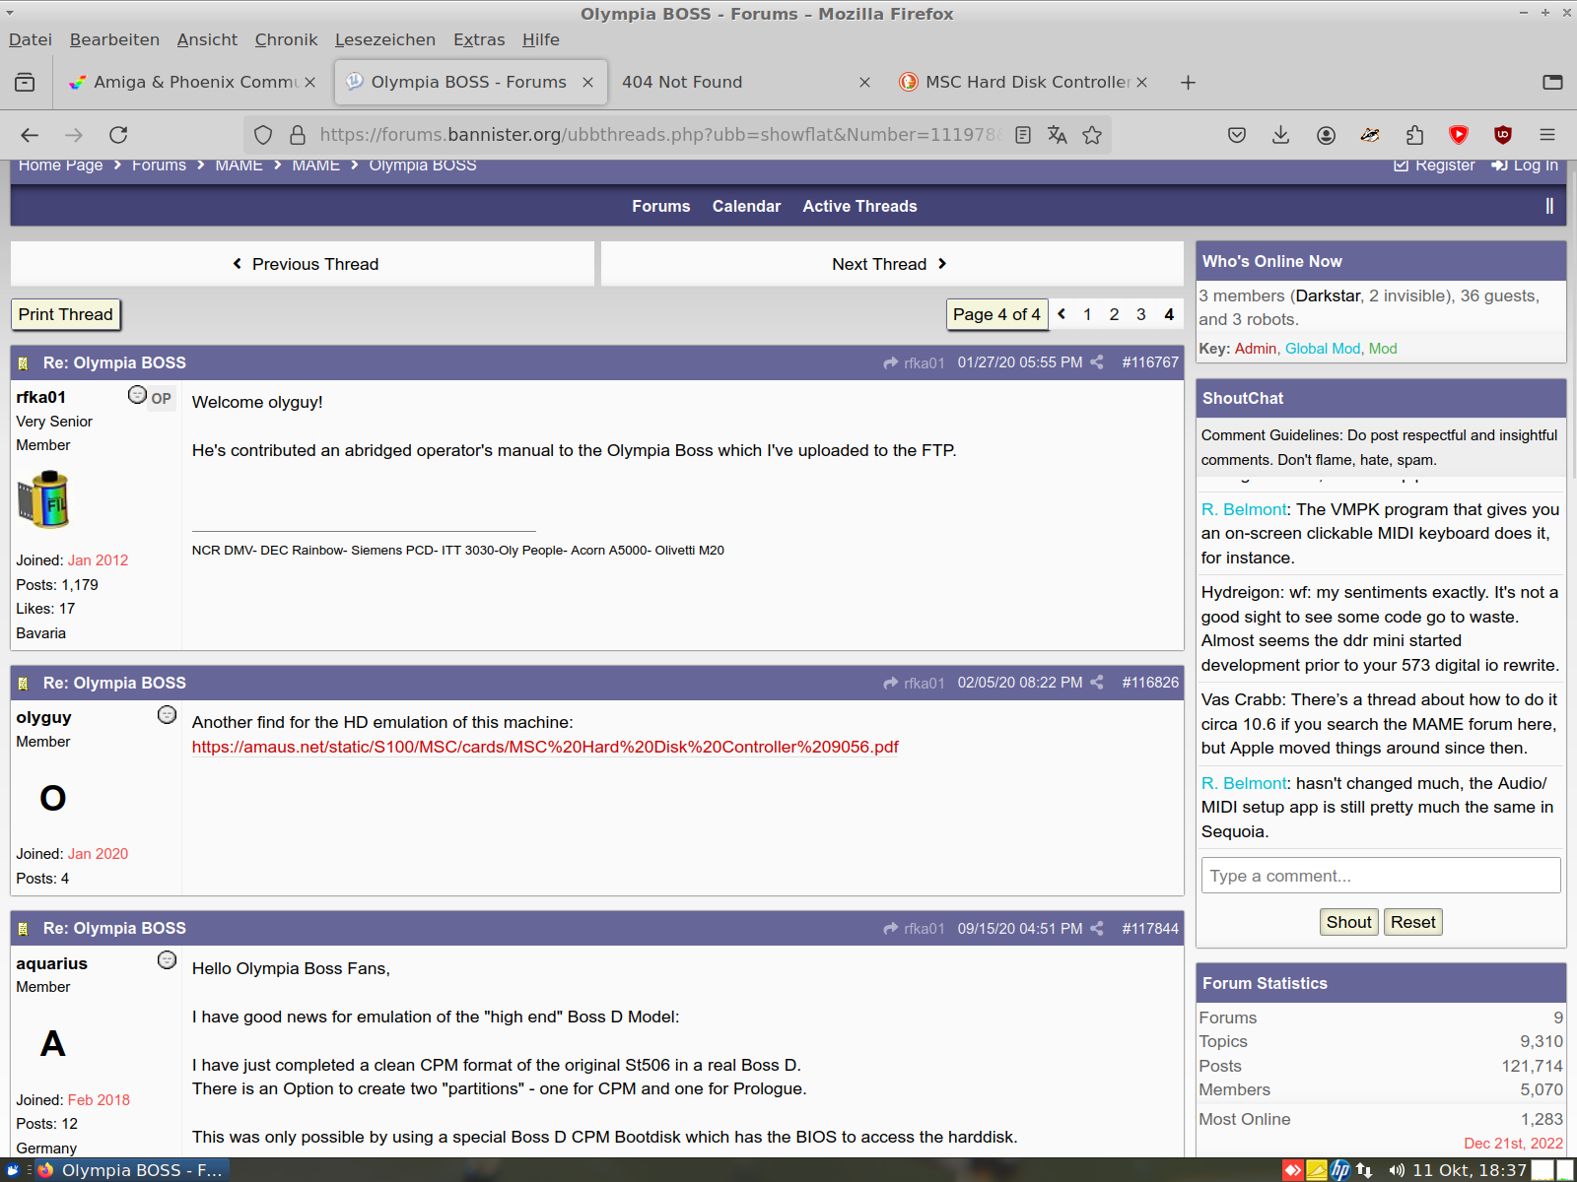This screenshot has width=1577, height=1182.
Task: Go to thread page 1
Action: coord(1087,314)
